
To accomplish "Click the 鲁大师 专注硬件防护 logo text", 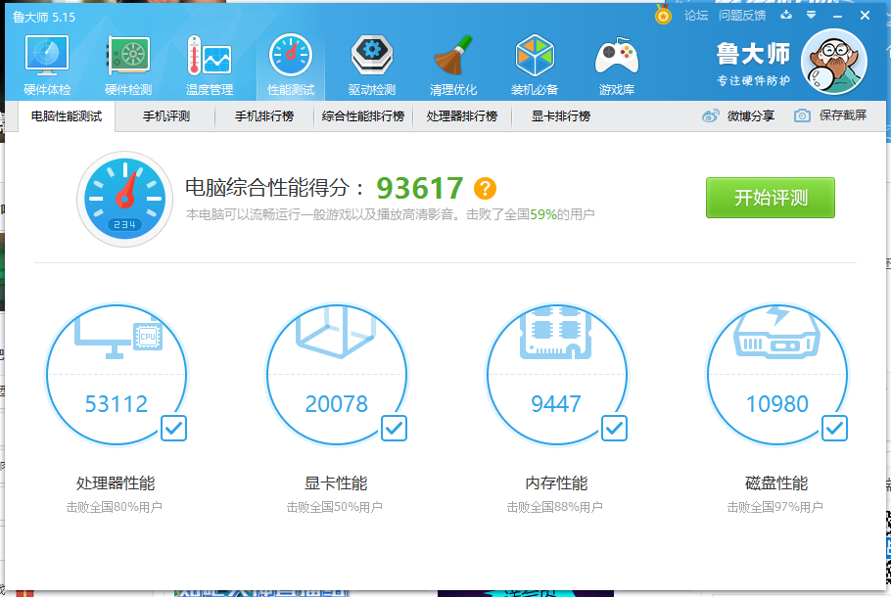I will click(753, 64).
